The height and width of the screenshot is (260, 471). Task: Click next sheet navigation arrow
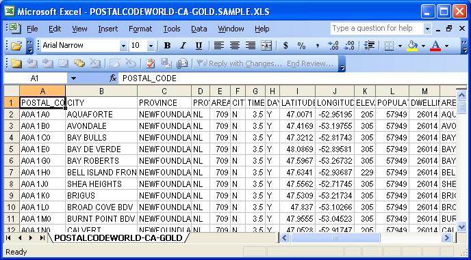pyautogui.click(x=31, y=238)
